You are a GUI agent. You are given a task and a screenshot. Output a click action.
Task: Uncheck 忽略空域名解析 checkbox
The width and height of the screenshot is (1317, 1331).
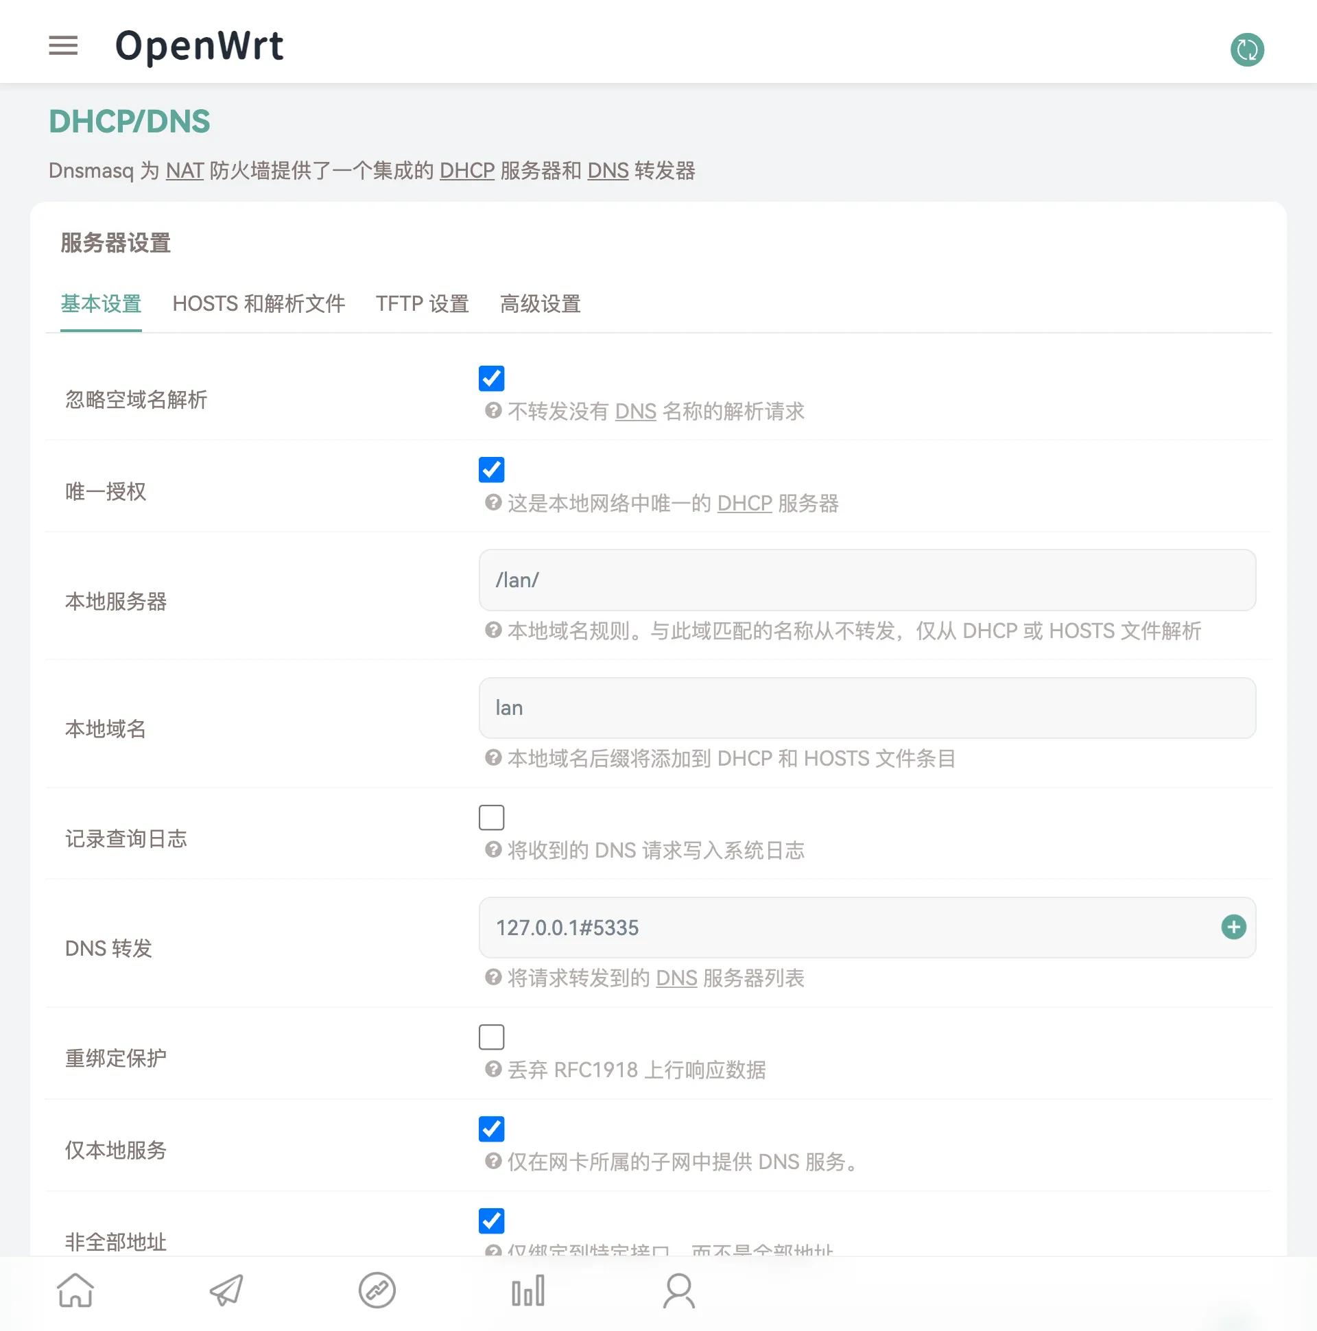491,378
